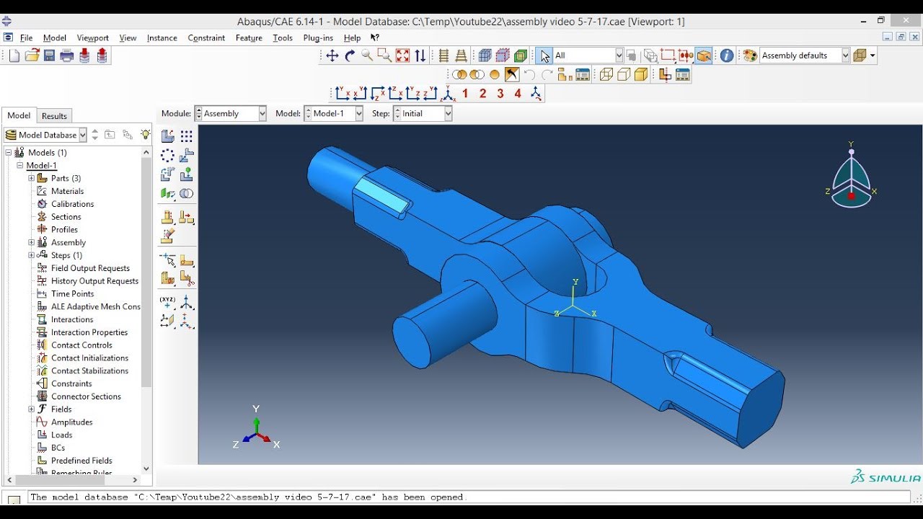Click the Translate Instance tool
Image resolution: width=923 pixels, height=519 pixels.
[x=187, y=156]
